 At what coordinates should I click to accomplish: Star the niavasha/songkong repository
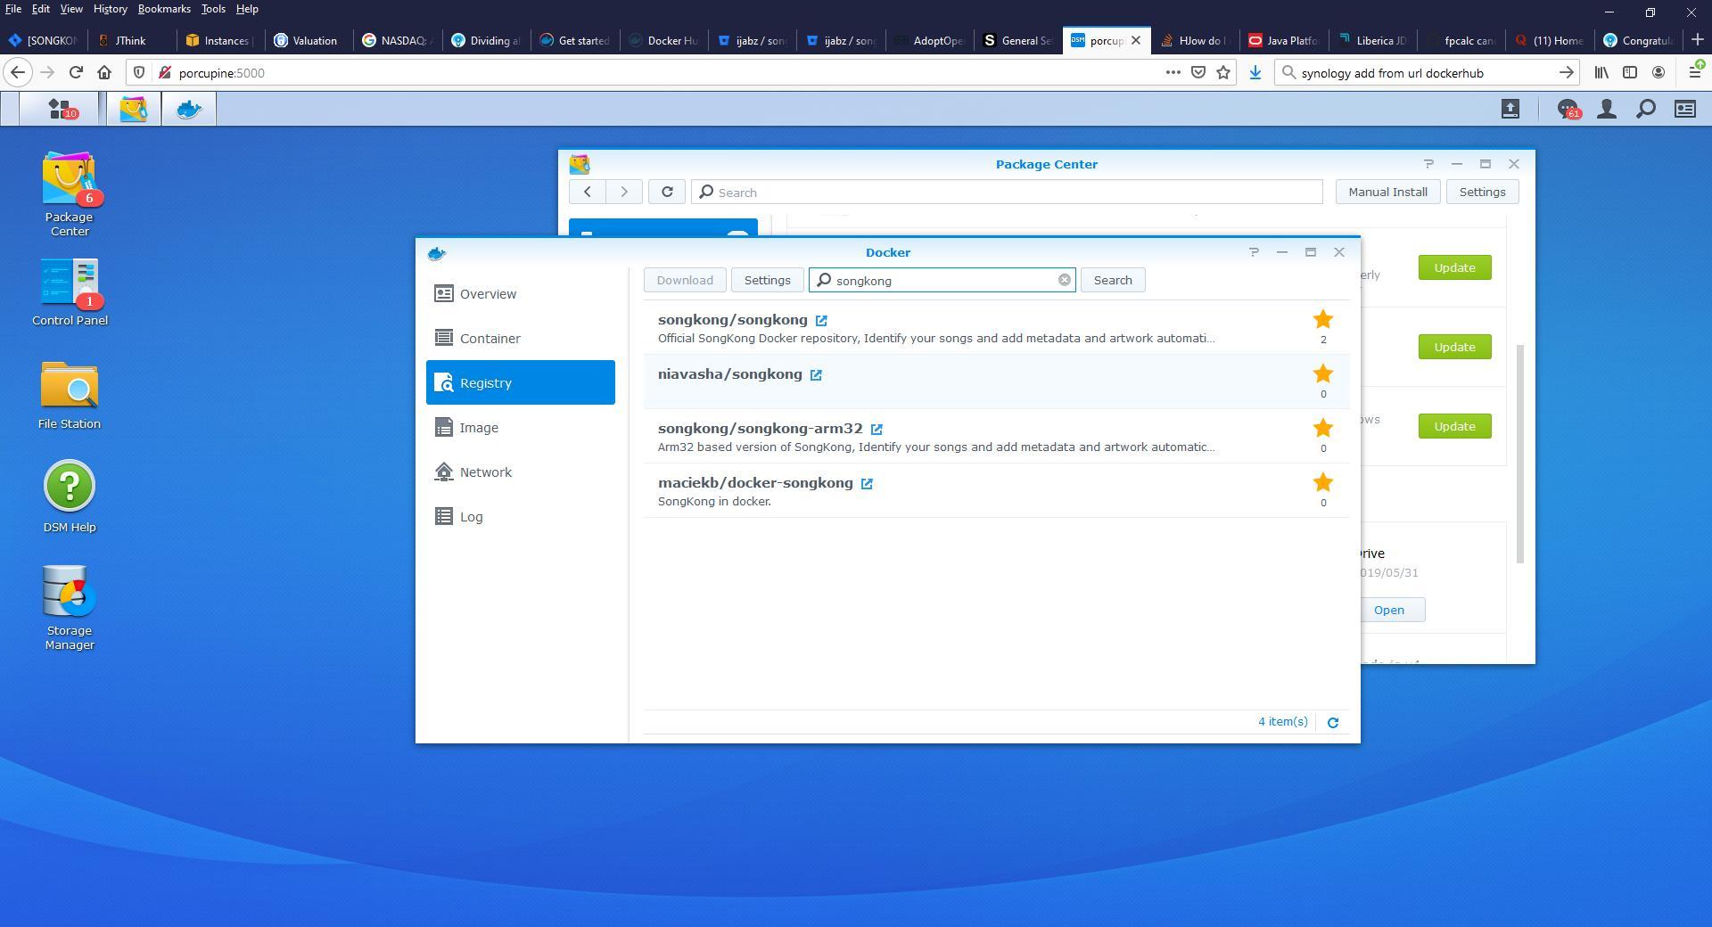[x=1322, y=374]
